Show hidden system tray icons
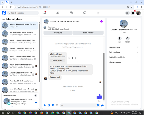Viewport: 144px width, 115px height. pyautogui.click(x=121, y=113)
